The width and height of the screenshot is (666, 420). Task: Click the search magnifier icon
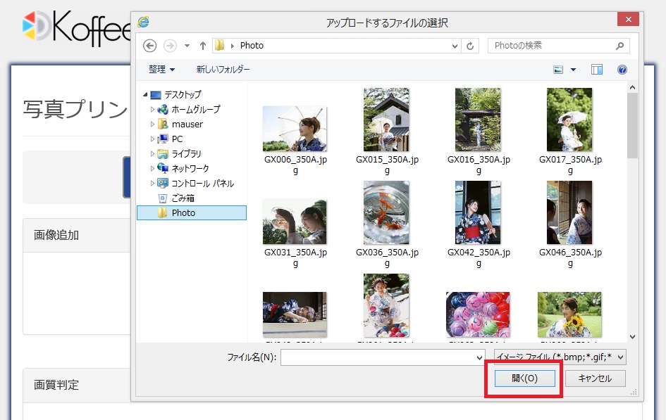[619, 46]
